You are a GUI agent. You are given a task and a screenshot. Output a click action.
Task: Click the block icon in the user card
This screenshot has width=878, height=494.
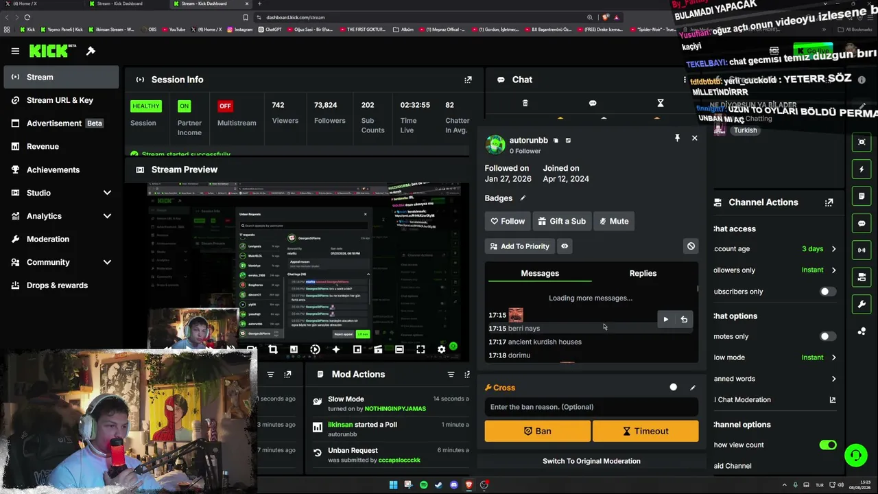[x=691, y=246]
